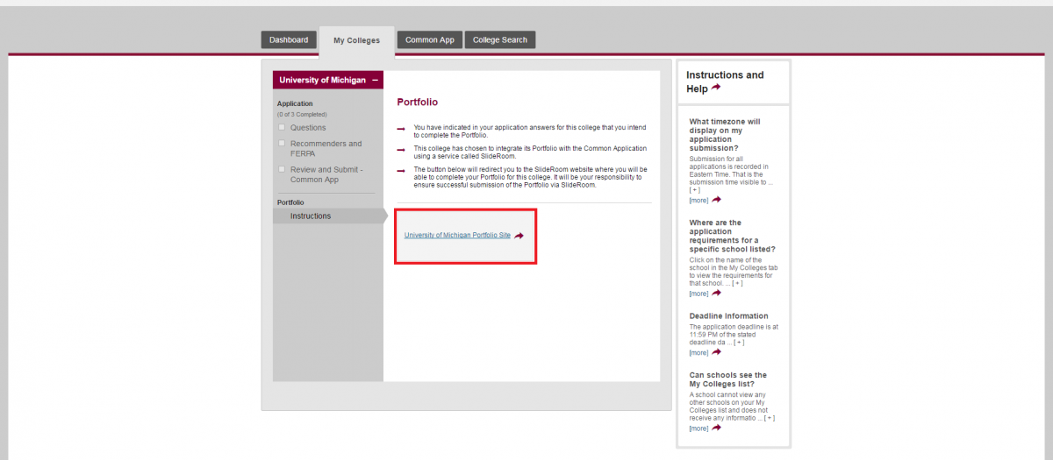1053x460 pixels.
Task: Click the [more] arrow under timezone question
Action: click(716, 200)
